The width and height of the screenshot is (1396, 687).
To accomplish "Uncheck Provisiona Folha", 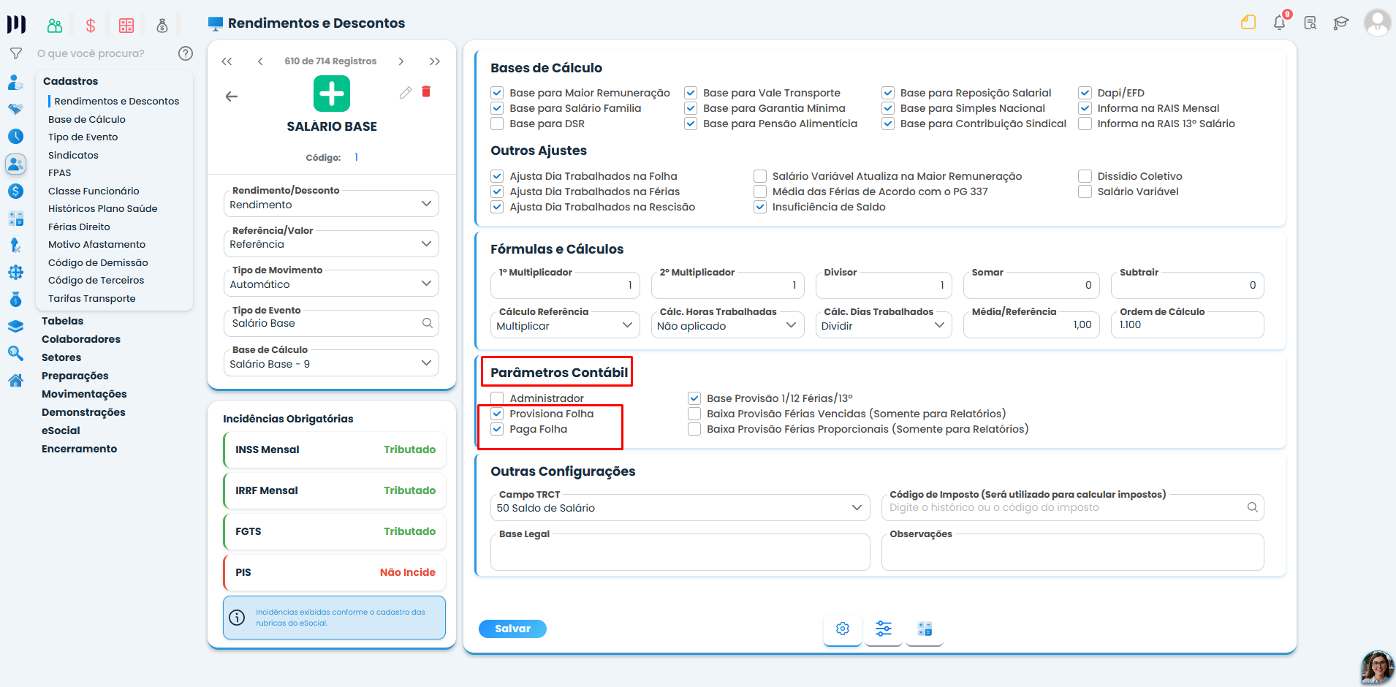I will coord(497,414).
